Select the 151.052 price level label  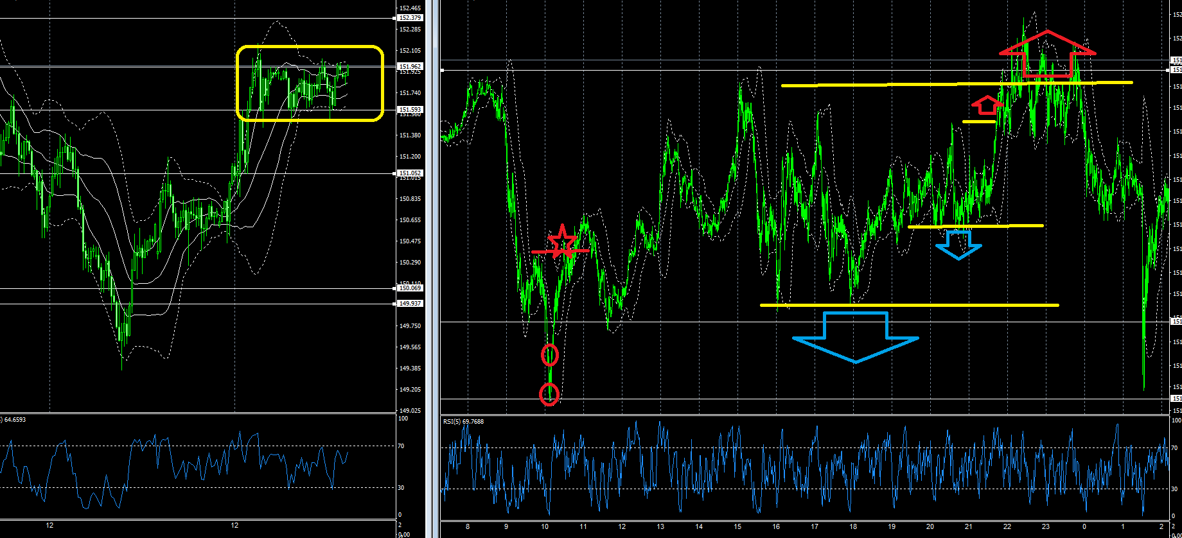click(x=410, y=173)
